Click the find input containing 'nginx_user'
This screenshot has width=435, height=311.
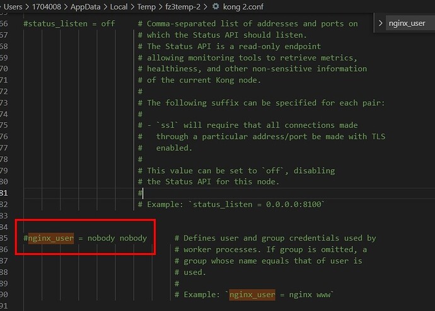[x=410, y=23]
